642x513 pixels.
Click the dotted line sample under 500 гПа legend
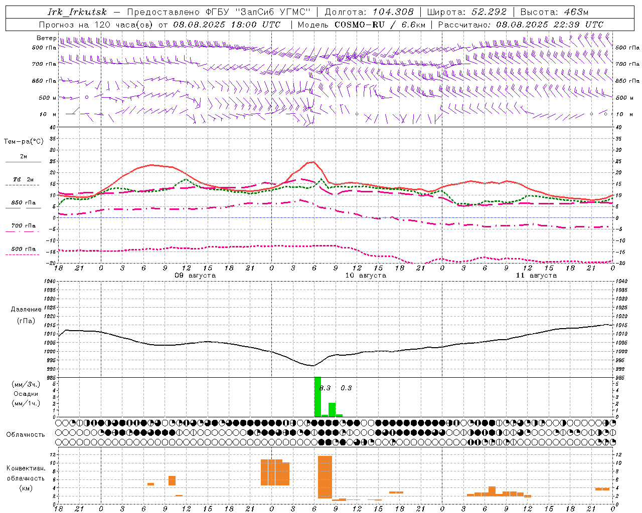pos(23,254)
